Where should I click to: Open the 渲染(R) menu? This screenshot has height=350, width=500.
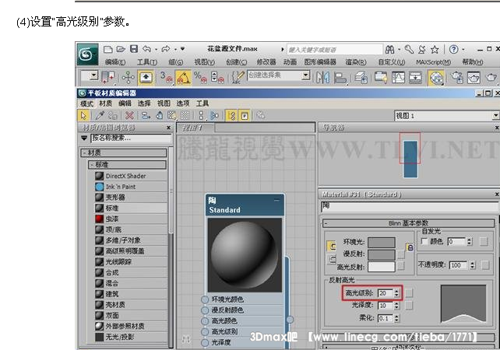[356, 62]
